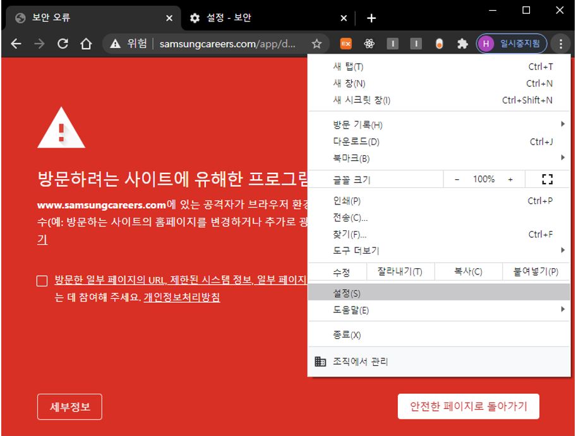Reload the page with the refresh icon

(63, 44)
